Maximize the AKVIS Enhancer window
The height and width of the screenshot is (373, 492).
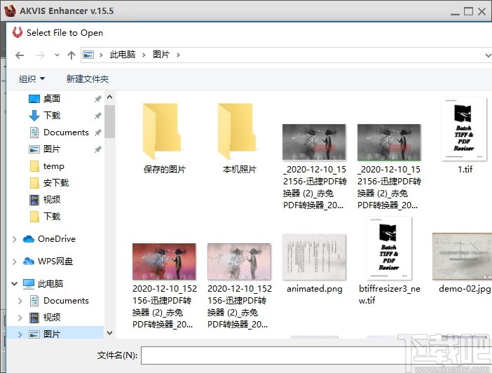(x=468, y=11)
